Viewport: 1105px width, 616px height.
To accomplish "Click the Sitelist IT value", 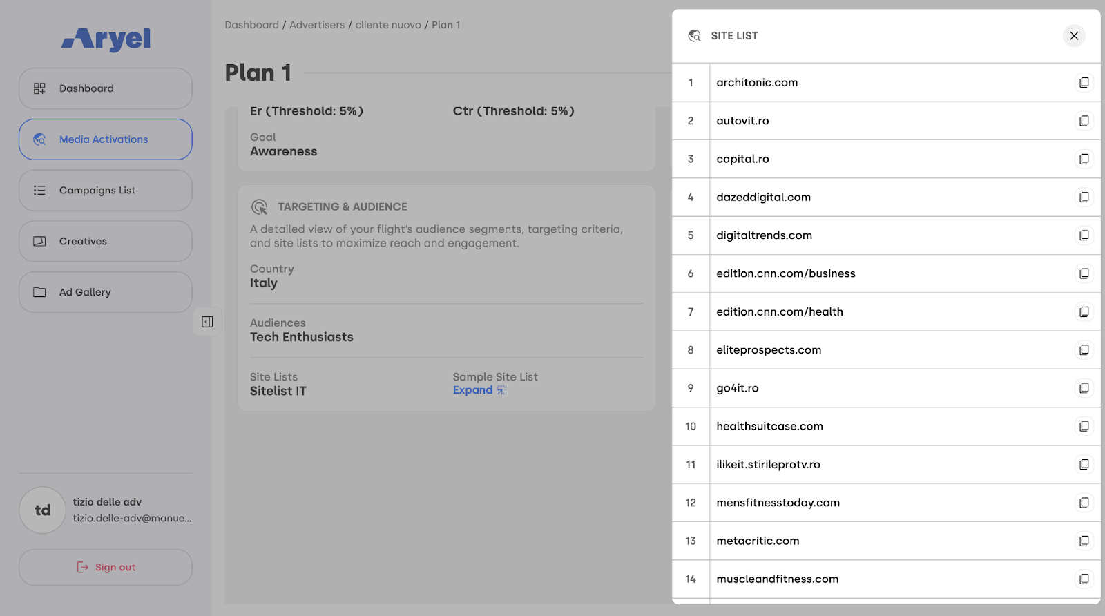I will pos(278,391).
